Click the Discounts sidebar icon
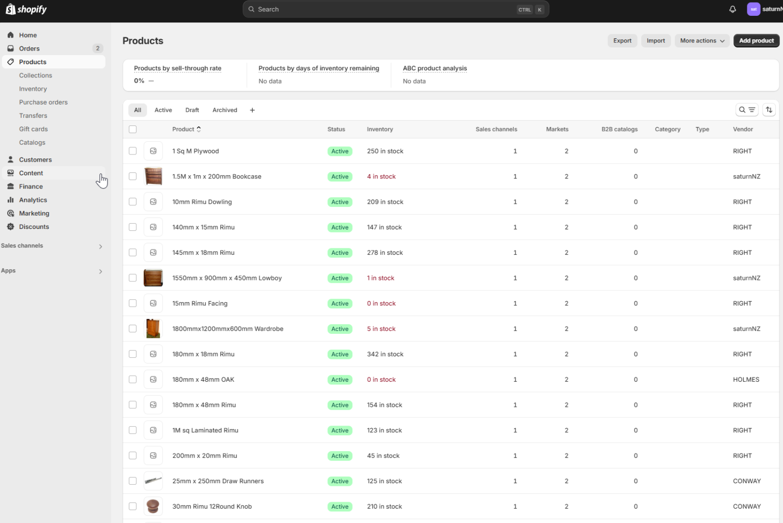Viewport: 783px width, 523px height. 10,227
